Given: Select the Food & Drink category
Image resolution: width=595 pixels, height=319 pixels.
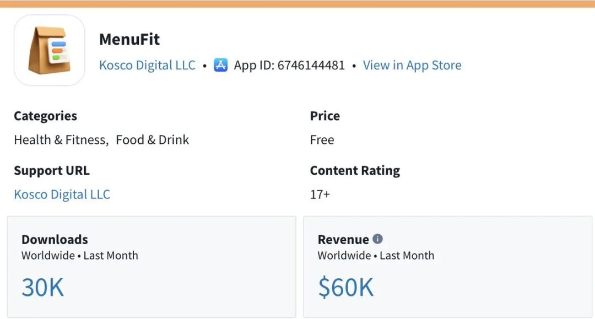Looking at the screenshot, I should coord(153,140).
